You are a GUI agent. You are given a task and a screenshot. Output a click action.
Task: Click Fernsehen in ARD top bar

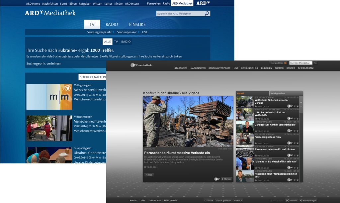coord(154,3)
